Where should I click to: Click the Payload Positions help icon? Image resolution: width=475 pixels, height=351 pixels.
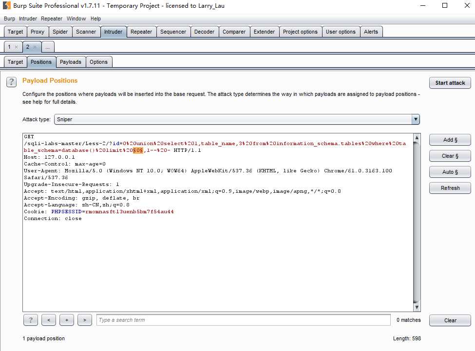click(x=12, y=82)
